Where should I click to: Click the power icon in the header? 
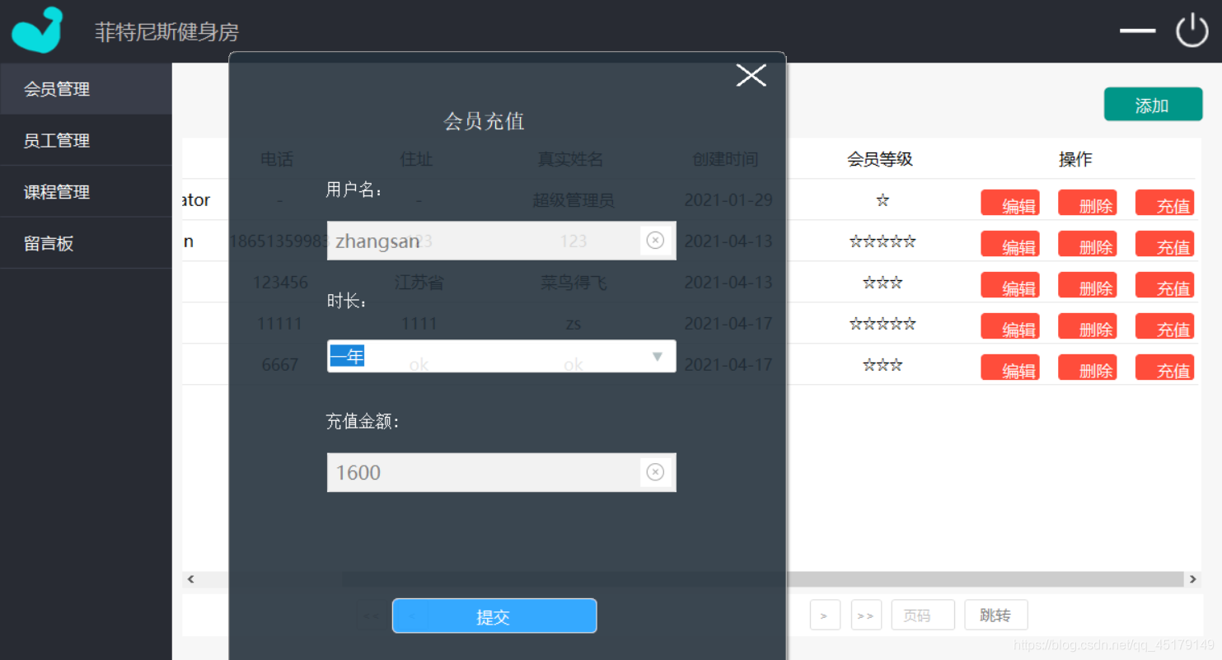pyautogui.click(x=1192, y=30)
